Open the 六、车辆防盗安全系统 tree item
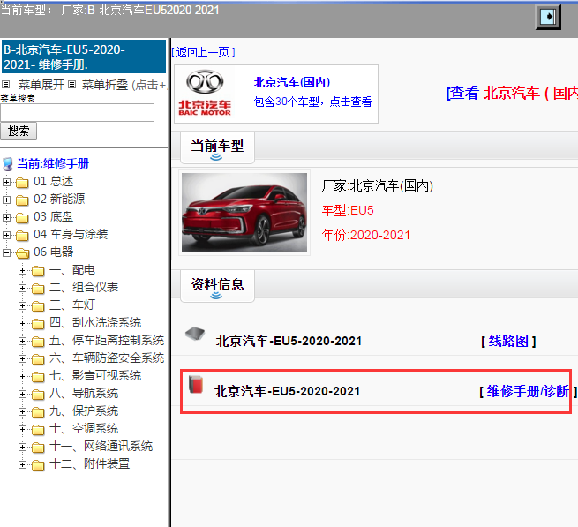Image resolution: width=578 pixels, height=527 pixels. pyautogui.click(x=107, y=358)
